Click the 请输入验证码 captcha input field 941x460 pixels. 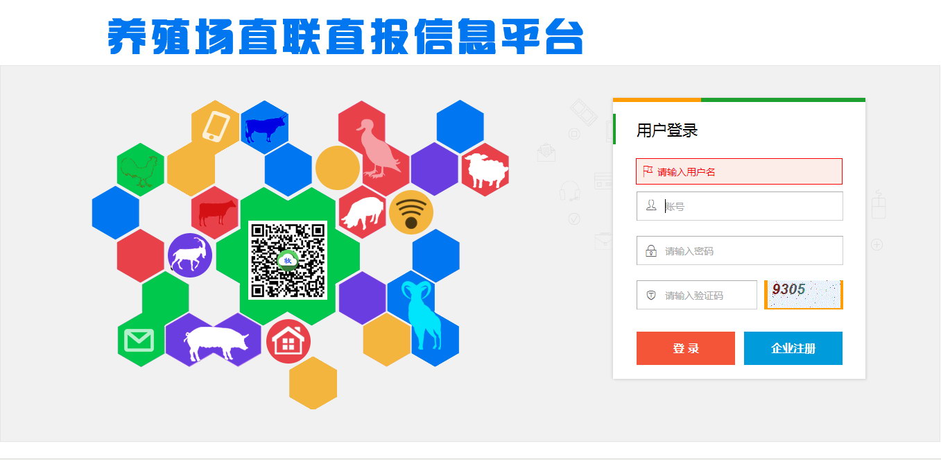696,295
